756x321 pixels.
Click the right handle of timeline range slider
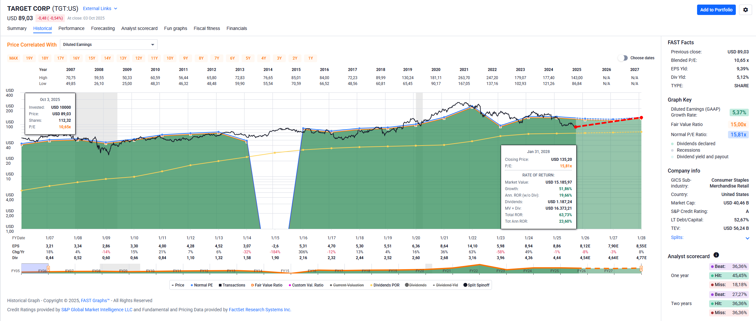pyautogui.click(x=641, y=269)
